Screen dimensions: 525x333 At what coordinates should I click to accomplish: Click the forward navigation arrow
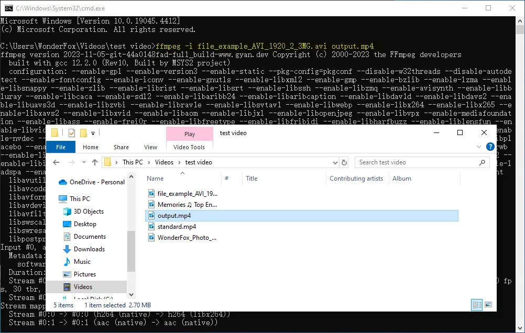point(71,162)
